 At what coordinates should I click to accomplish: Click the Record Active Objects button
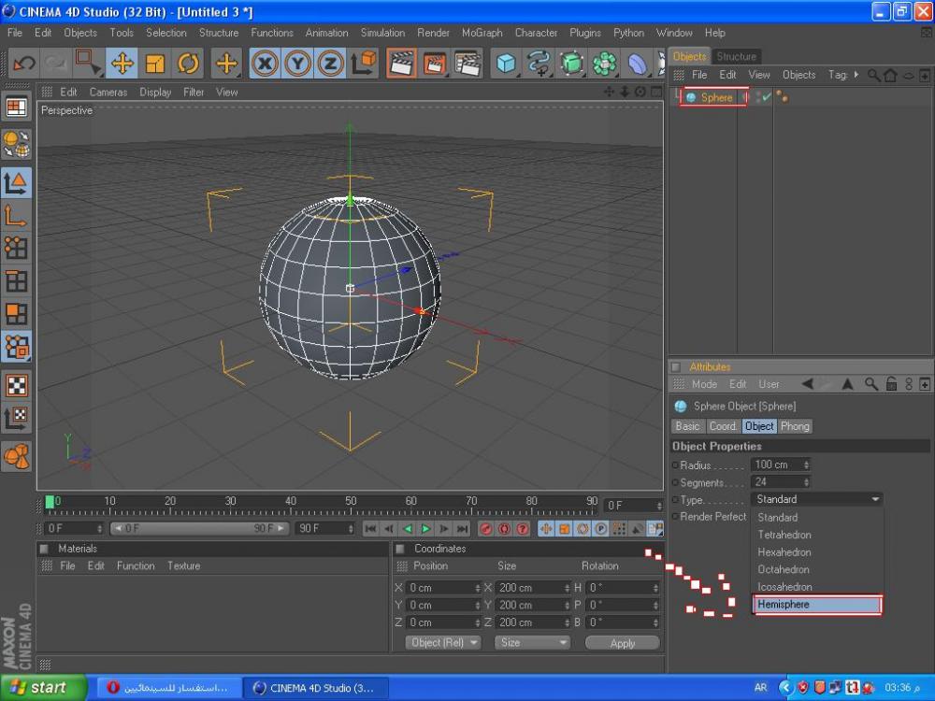pyautogui.click(x=486, y=529)
